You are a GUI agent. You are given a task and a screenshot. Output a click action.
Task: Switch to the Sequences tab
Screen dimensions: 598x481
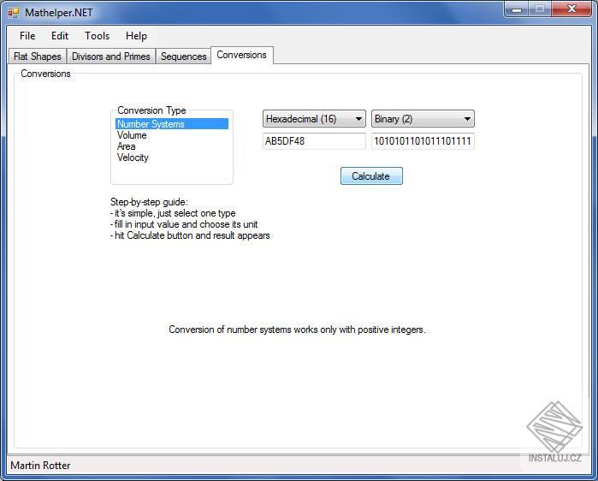(183, 56)
